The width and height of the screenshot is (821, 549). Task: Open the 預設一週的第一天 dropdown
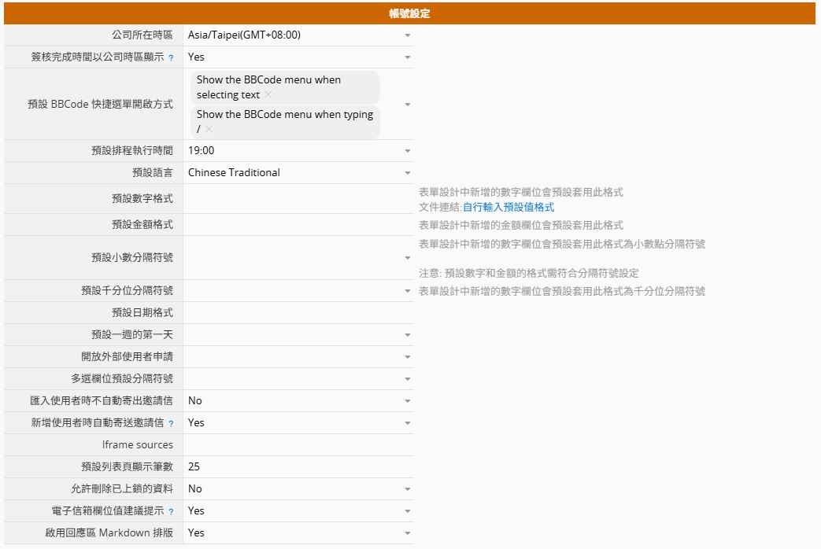coord(298,335)
